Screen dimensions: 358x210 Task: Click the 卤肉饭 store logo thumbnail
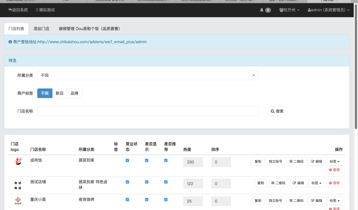tap(18, 162)
